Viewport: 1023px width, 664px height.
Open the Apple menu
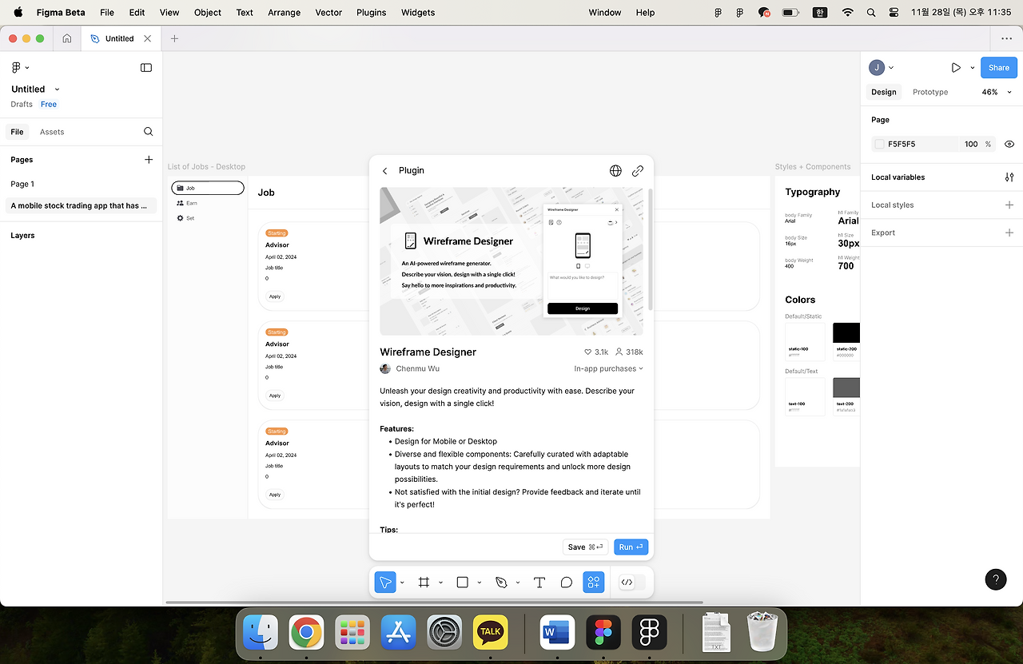(18, 12)
